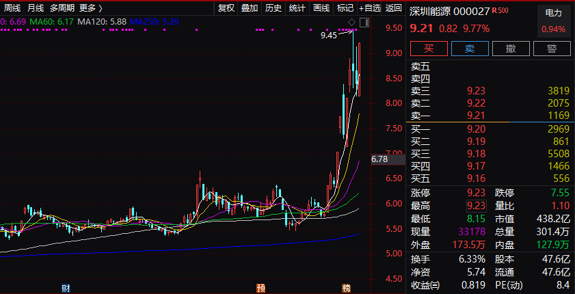Toggle the square panel icon above chart

point(364,23)
